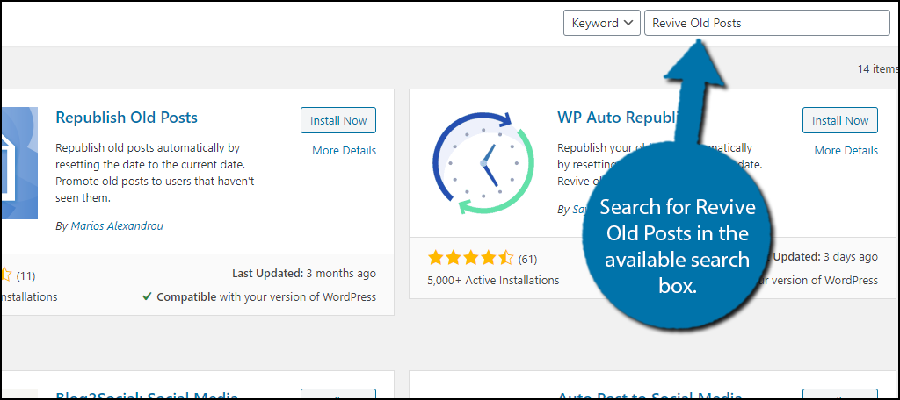
Task: Select 'Last Updated: 3 days ago' text
Action: click(824, 257)
